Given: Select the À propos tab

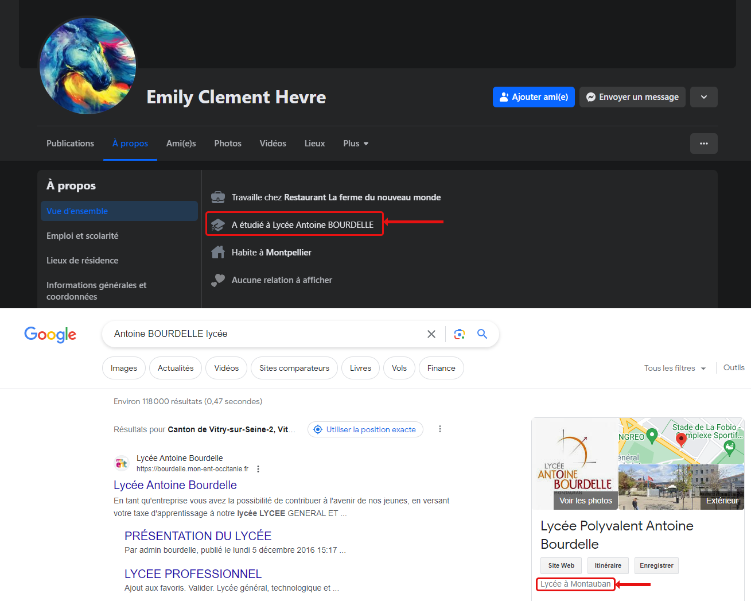Looking at the screenshot, I should (x=130, y=144).
